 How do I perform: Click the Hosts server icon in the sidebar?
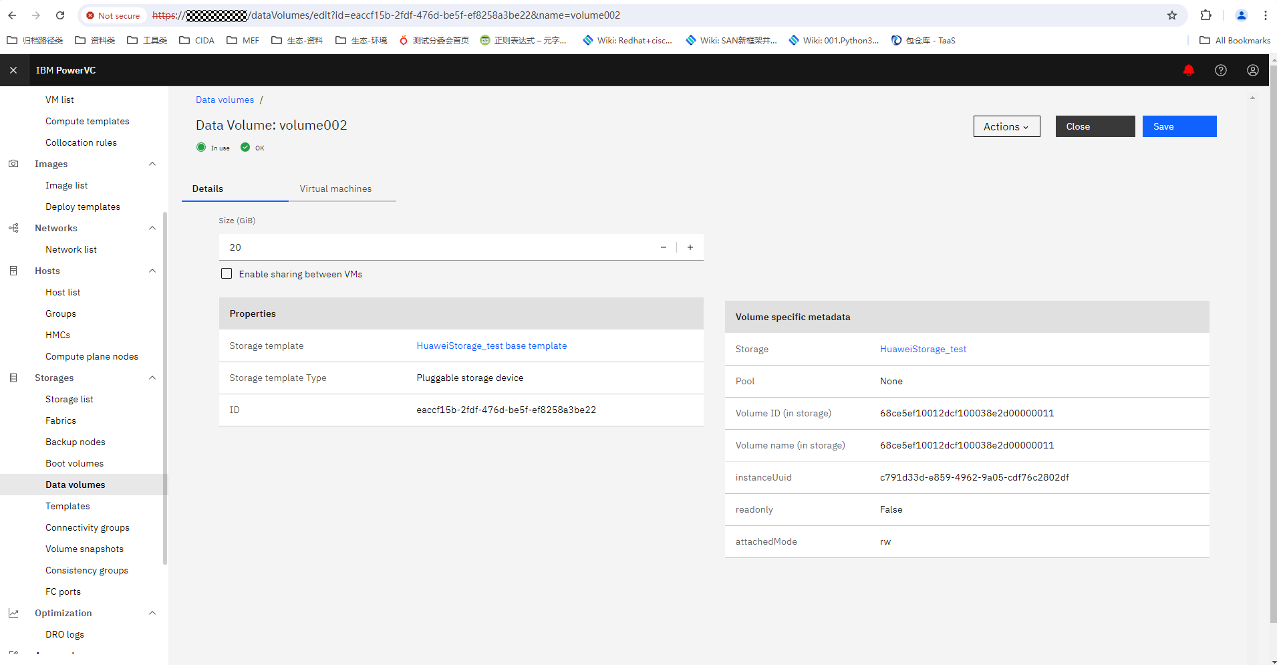[x=13, y=271]
